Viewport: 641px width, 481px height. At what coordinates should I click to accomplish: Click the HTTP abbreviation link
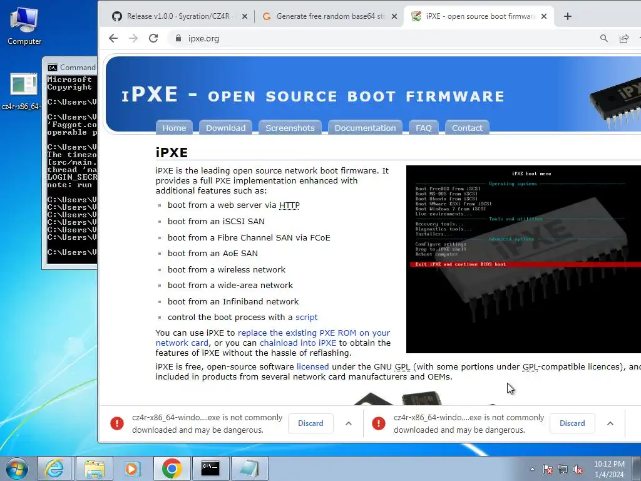click(x=289, y=205)
